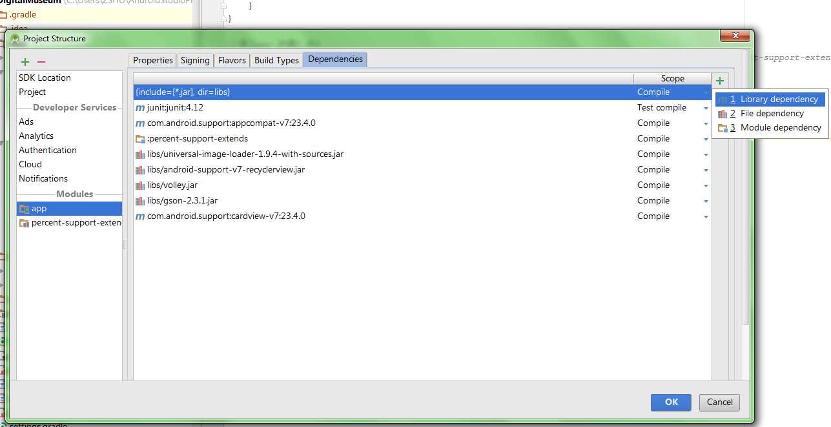The width and height of the screenshot is (831, 427).
Task: Choose File dependency from the popup
Action: click(771, 114)
